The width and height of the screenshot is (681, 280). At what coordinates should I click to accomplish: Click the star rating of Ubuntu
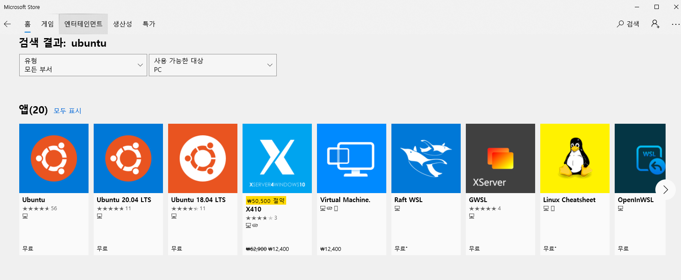pos(36,209)
